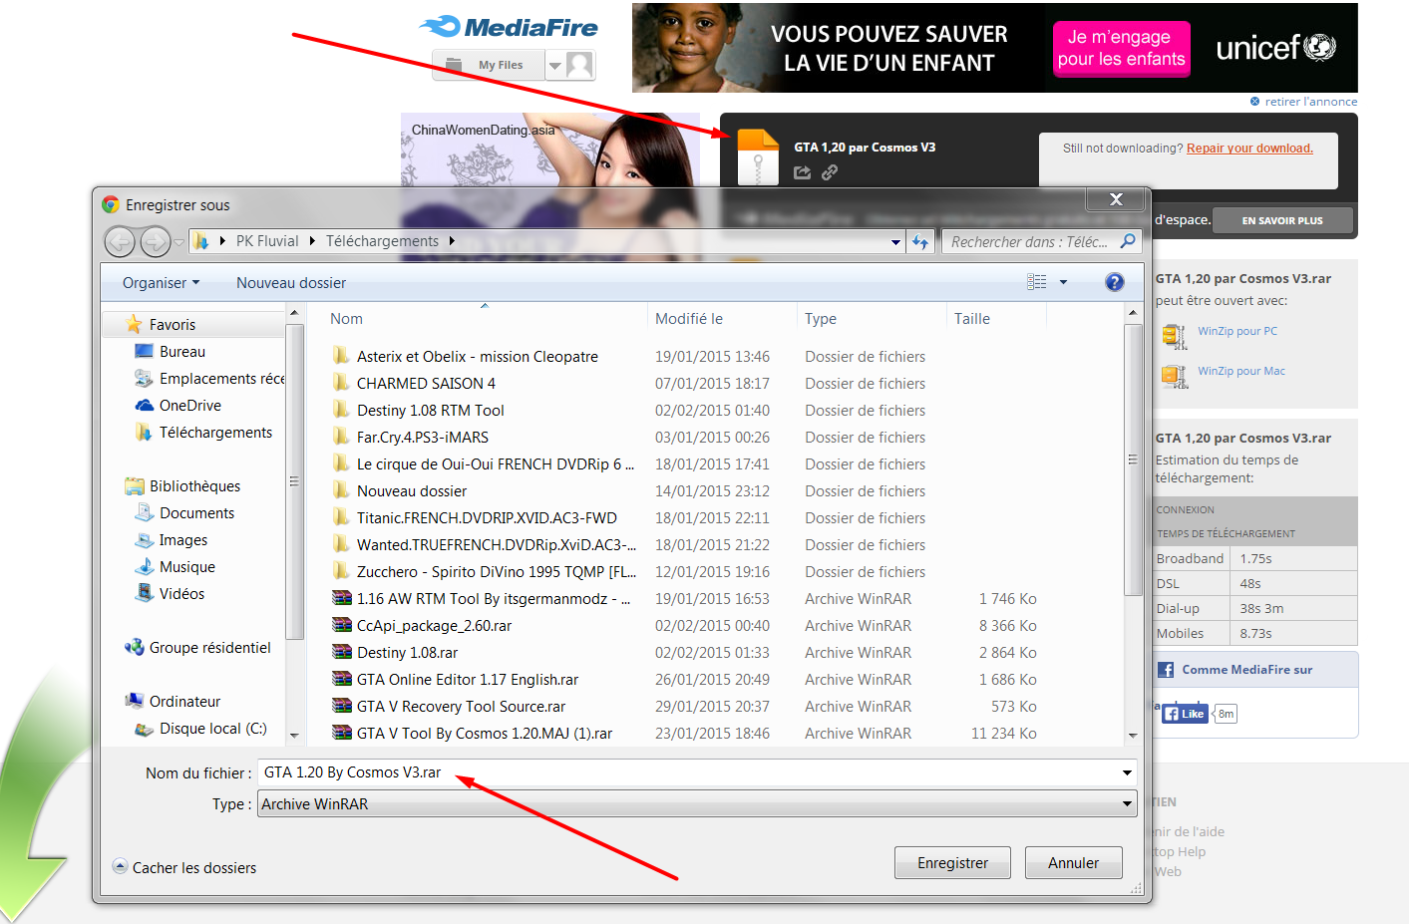Click the Annuler button
Viewport: 1409px width, 924px height.
[1073, 863]
